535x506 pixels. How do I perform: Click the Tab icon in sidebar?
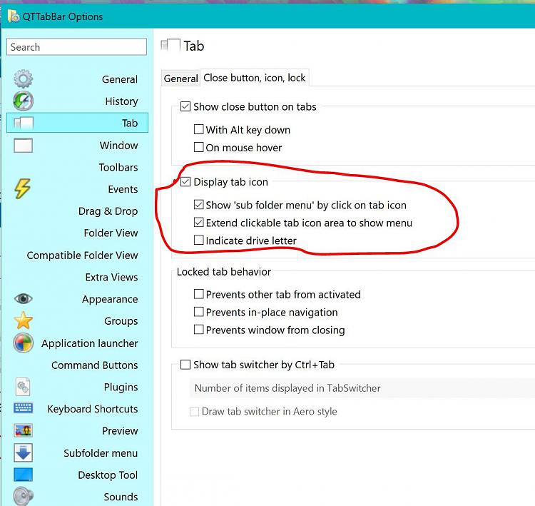(x=24, y=123)
